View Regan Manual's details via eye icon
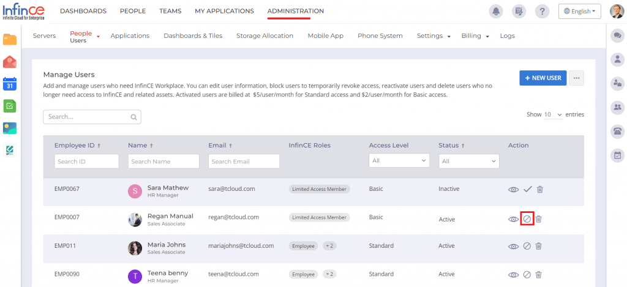Viewport: 627px width, 287px height. pyautogui.click(x=513, y=219)
